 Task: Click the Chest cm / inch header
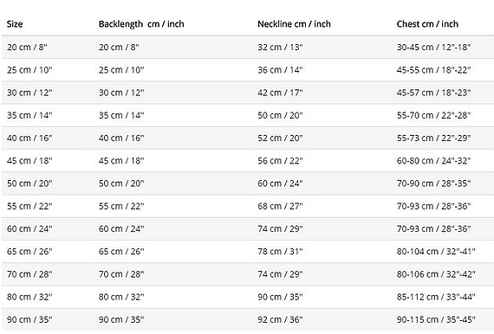427,24
